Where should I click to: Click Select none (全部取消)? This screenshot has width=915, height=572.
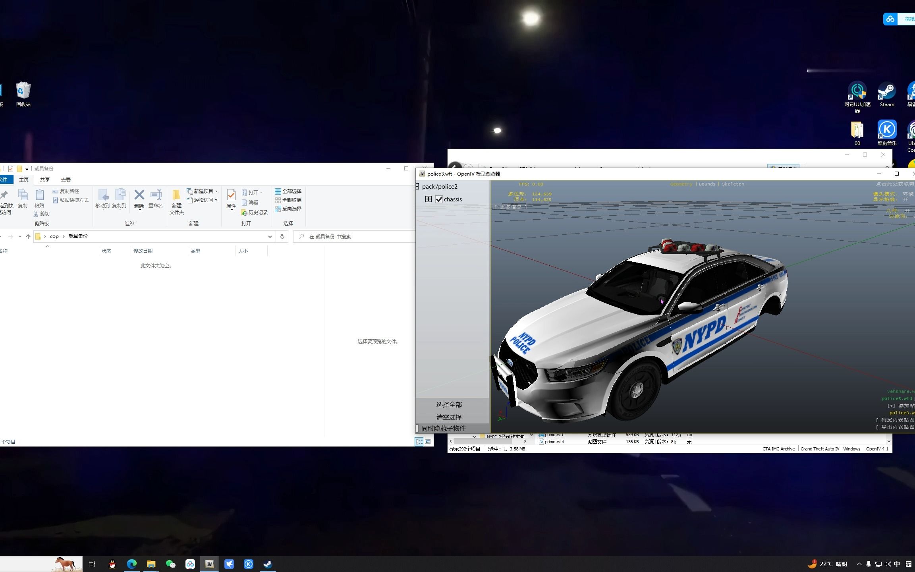point(288,200)
